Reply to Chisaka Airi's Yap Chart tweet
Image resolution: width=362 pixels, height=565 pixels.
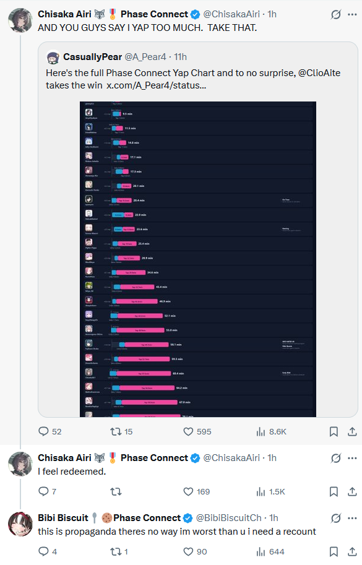click(x=50, y=431)
